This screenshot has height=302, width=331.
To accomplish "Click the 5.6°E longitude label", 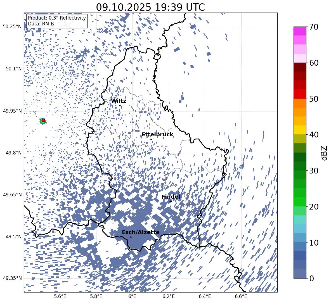I will click(60, 296).
